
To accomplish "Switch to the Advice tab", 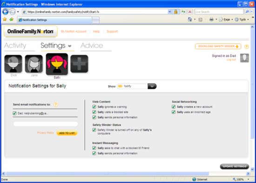I will 92,46.
